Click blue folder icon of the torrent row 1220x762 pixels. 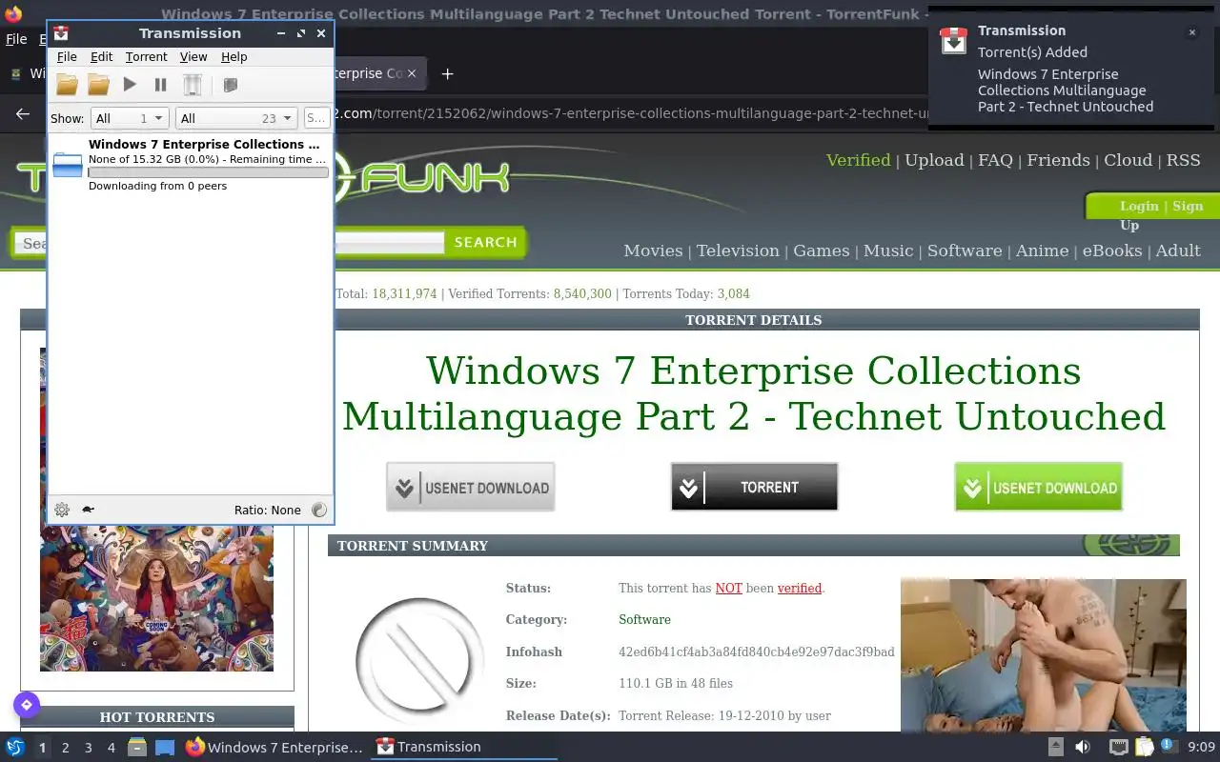pos(68,165)
